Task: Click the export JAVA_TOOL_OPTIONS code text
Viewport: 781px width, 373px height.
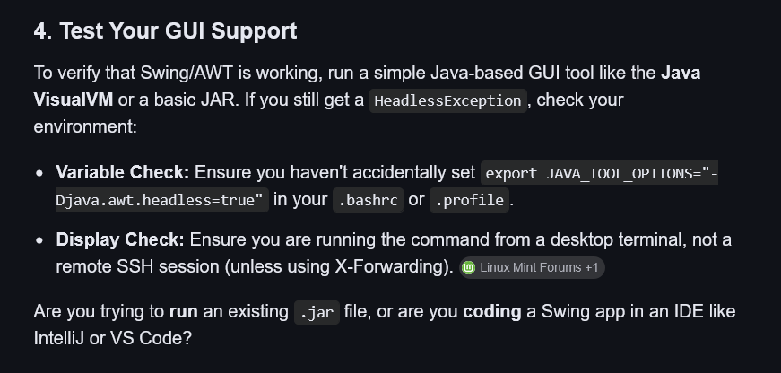Action: (599, 173)
